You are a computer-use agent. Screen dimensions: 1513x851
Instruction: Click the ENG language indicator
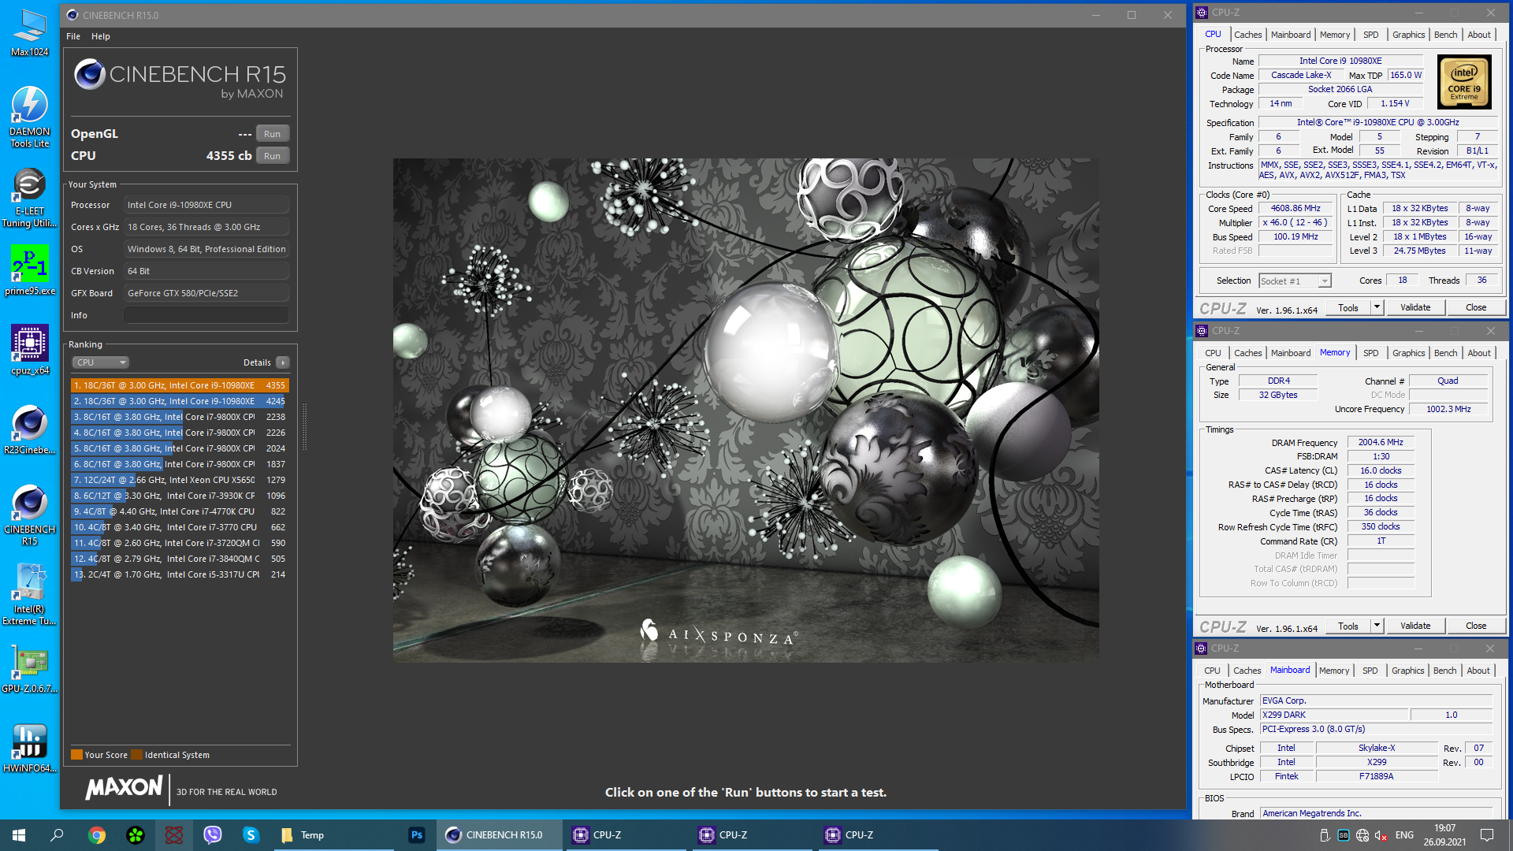coord(1404,835)
